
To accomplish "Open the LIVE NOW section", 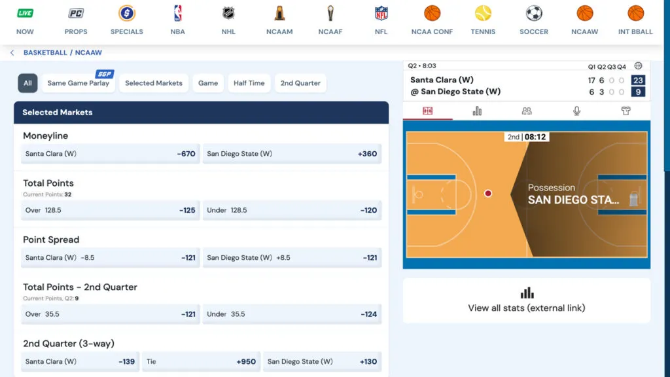I will click(x=25, y=14).
